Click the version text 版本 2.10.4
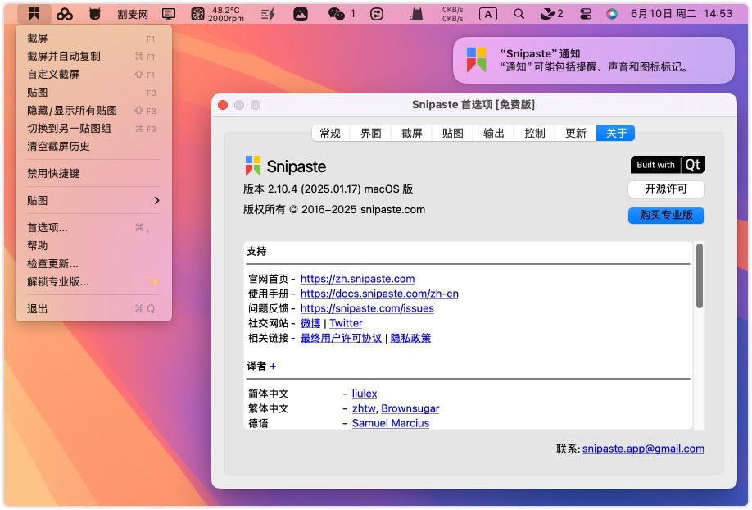752x510 pixels. (x=328, y=189)
